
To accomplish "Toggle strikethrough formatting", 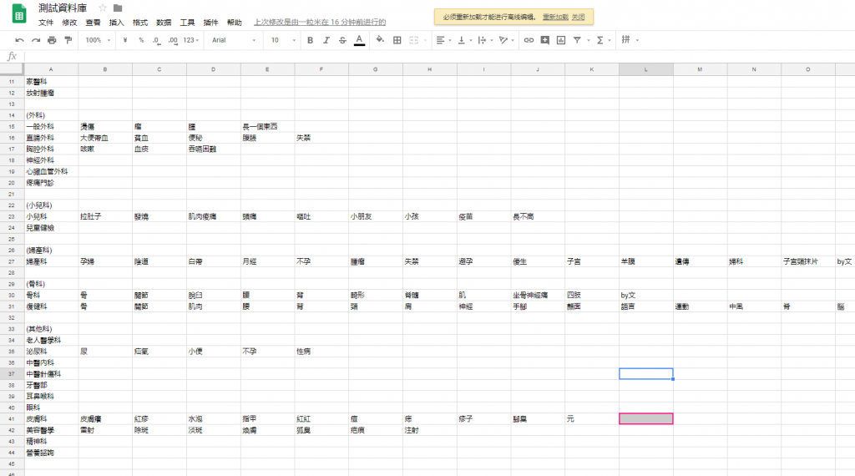I will click(342, 40).
